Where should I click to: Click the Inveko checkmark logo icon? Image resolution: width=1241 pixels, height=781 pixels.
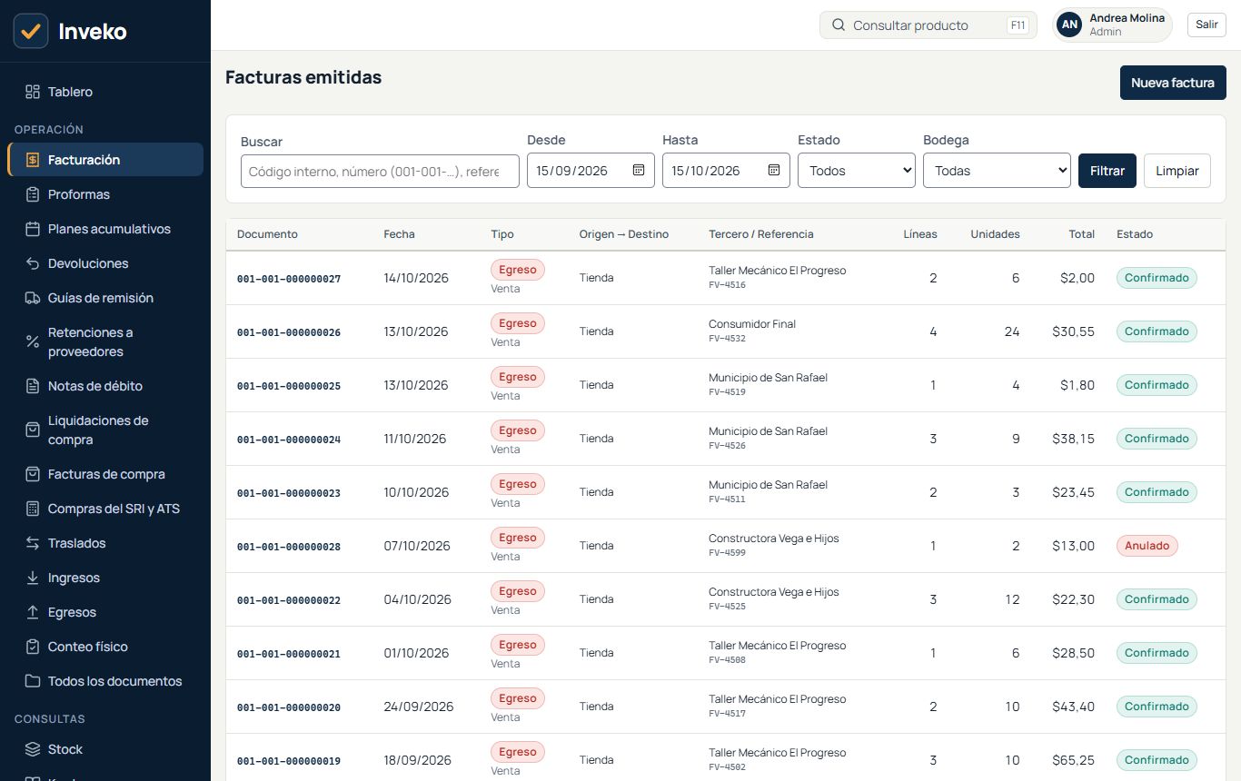pyautogui.click(x=31, y=31)
